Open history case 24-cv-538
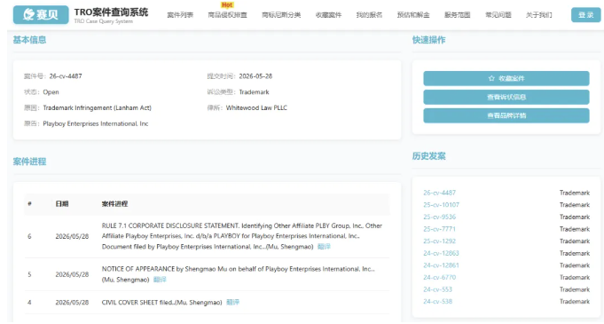Screen dimensions: 604x324 coord(437,302)
